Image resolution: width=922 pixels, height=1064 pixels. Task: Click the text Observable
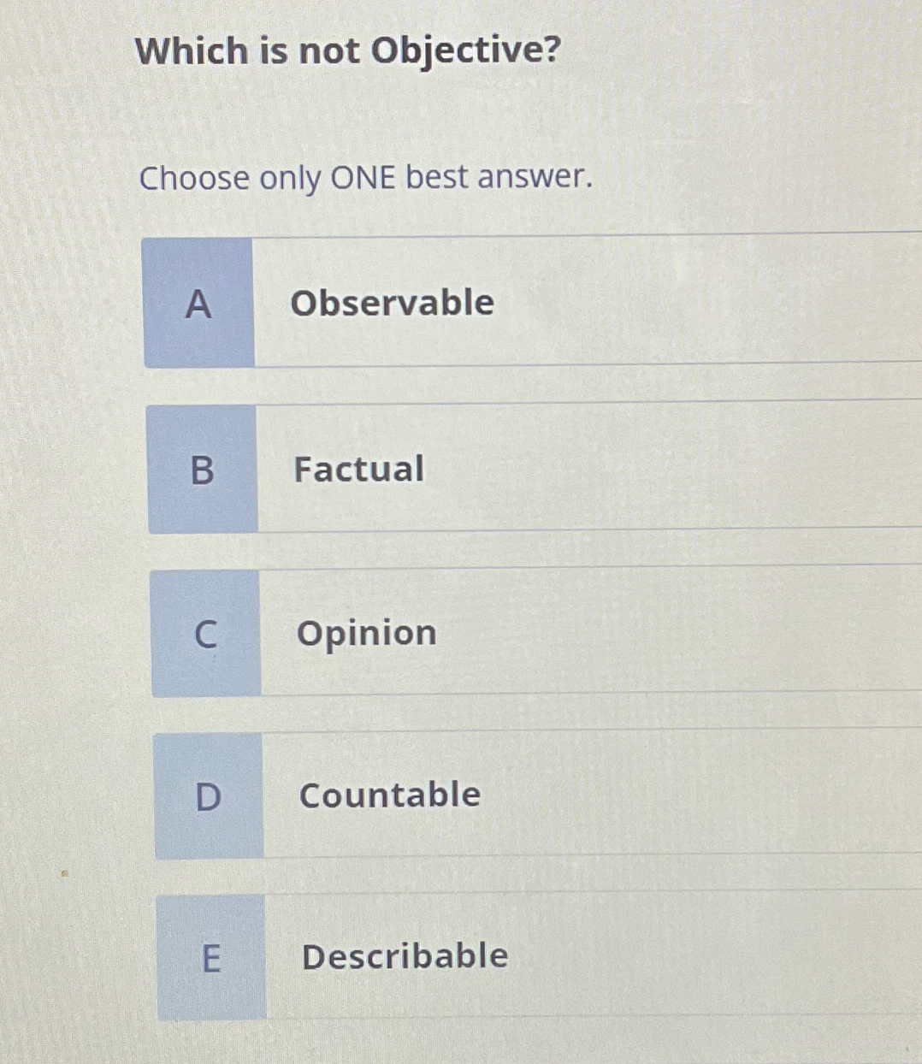coord(393,302)
